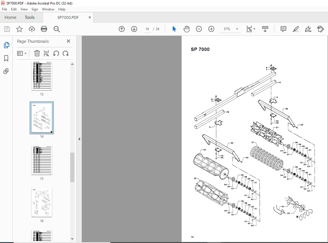328x243 pixels.
Task: Open the Attachments paperclip panel
Action: (x=6, y=71)
